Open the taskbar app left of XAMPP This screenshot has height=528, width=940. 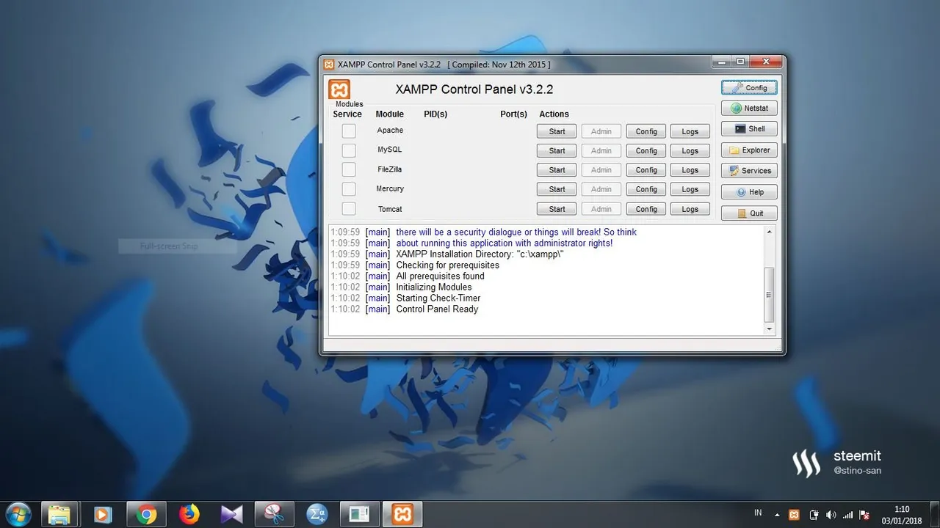(x=359, y=514)
